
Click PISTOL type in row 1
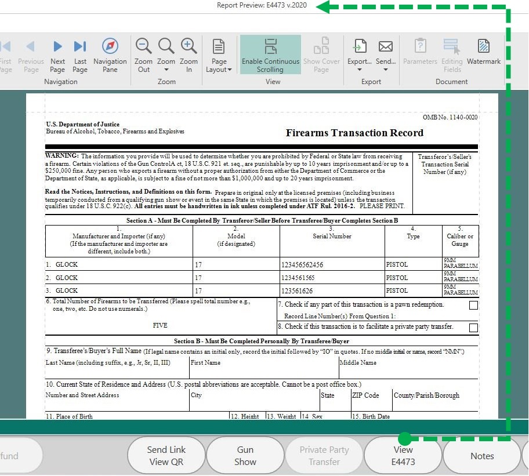pos(397,264)
